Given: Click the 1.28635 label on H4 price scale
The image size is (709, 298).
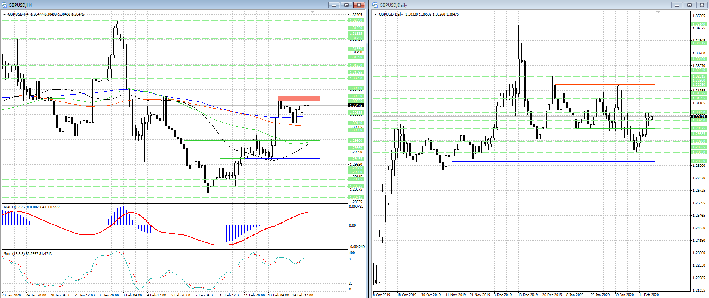Looking at the screenshot, I should coord(356,202).
